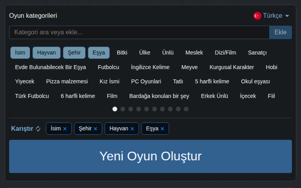This screenshot has width=301, height=188.
Task: Go to the second category page dot
Action: coord(123,109)
